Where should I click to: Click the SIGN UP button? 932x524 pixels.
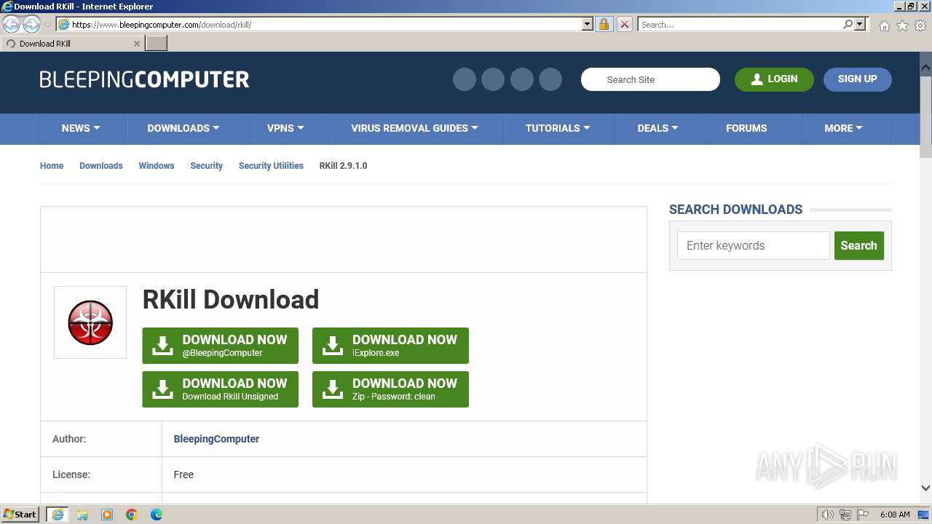[857, 79]
